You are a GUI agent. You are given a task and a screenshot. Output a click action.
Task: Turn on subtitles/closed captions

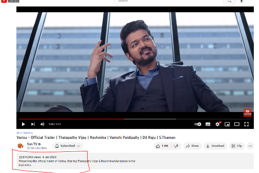pyautogui.click(x=208, y=124)
